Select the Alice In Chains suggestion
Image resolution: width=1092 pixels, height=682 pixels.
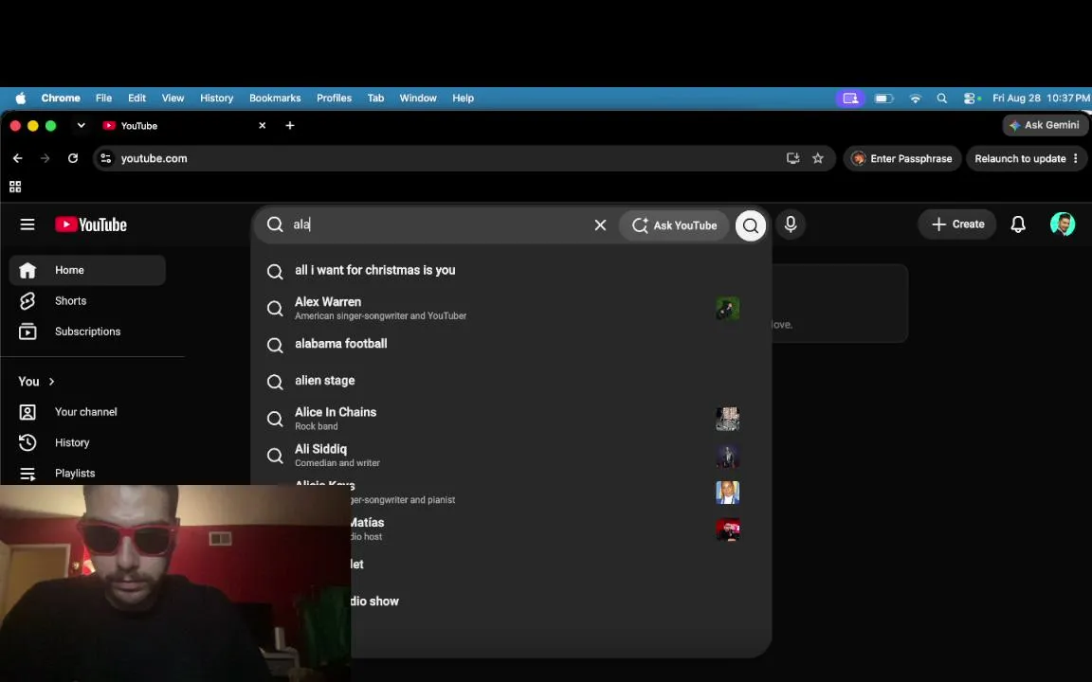(511, 419)
